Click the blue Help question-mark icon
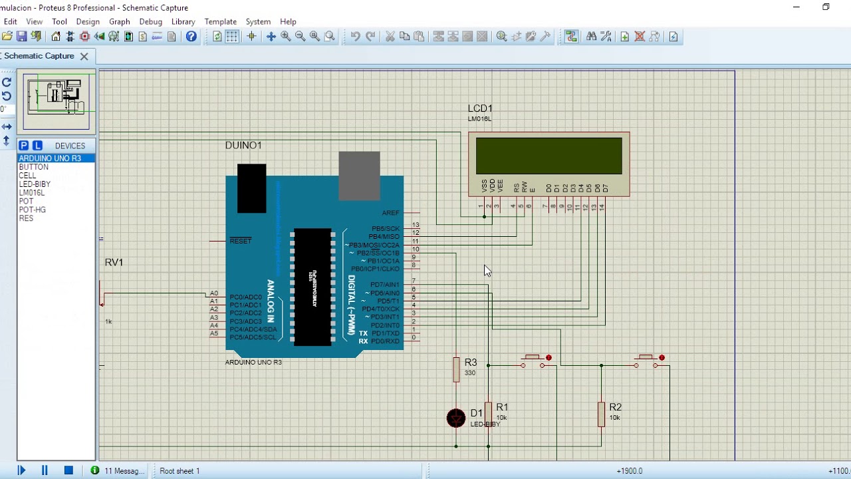Screen dimensions: 851x479 click(191, 37)
